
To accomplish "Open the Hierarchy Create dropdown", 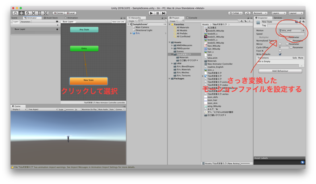I will (x=132, y=21).
